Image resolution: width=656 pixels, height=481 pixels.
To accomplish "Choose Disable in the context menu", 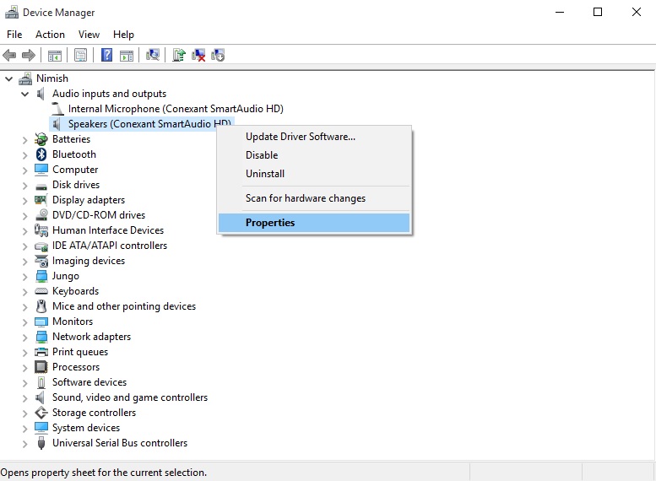I will click(x=314, y=155).
